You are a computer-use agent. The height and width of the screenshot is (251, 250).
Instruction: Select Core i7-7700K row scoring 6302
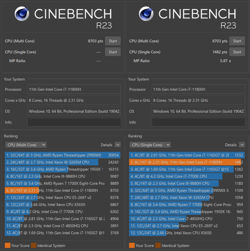(63, 212)
